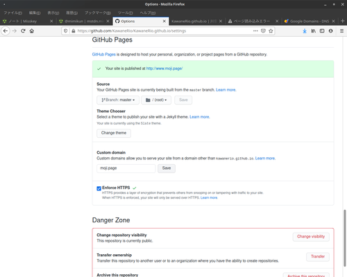Open the downloads arrow icon
The image size is (347, 277).
(x=305, y=31)
